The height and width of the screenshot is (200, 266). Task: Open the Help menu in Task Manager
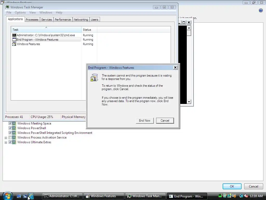coord(59,12)
